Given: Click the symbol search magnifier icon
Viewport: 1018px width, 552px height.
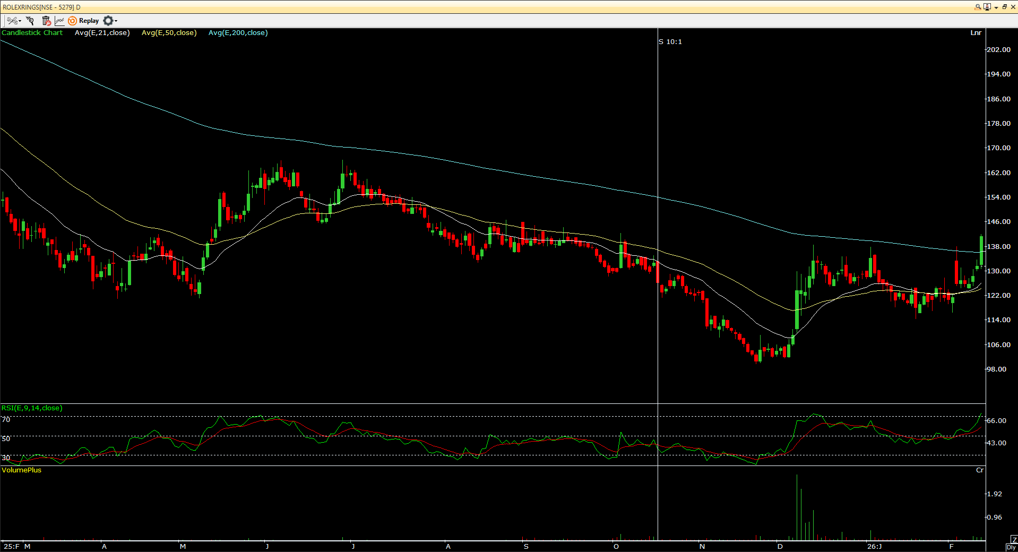Looking at the screenshot, I should 978,7.
